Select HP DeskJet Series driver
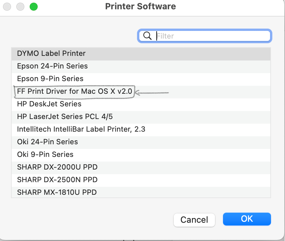 pos(49,104)
